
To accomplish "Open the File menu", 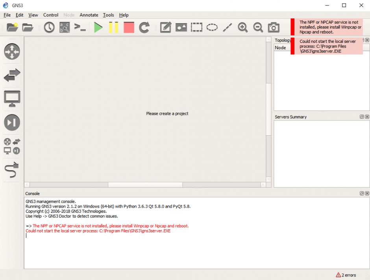I will (x=7, y=15).
